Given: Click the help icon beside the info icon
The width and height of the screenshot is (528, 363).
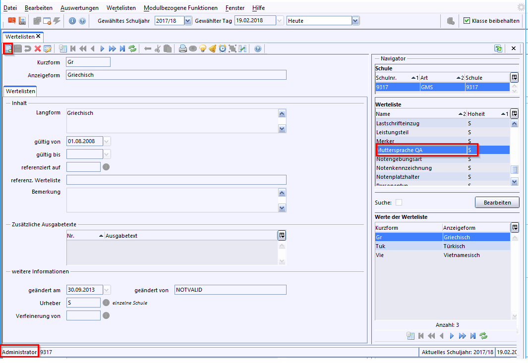Looking at the screenshot, I should pos(82,21).
